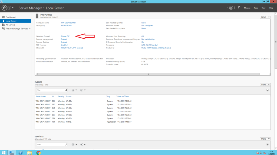This screenshot has width=277, height=155.
Task: Click the Product ID activated link
Action: coord(156,48)
